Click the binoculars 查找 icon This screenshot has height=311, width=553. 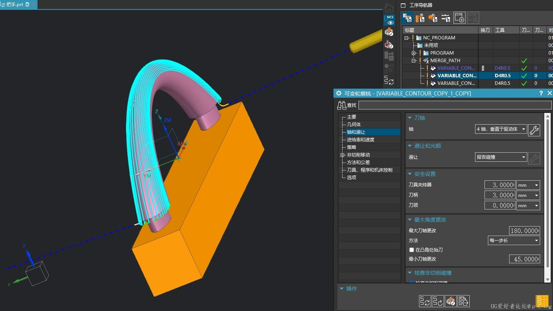tap(342, 105)
